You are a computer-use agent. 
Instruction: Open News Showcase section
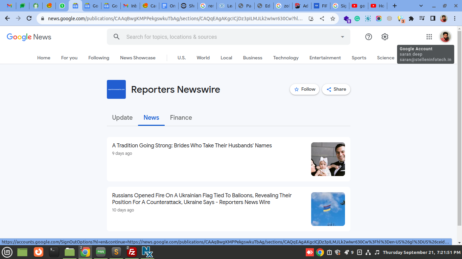pos(138,58)
